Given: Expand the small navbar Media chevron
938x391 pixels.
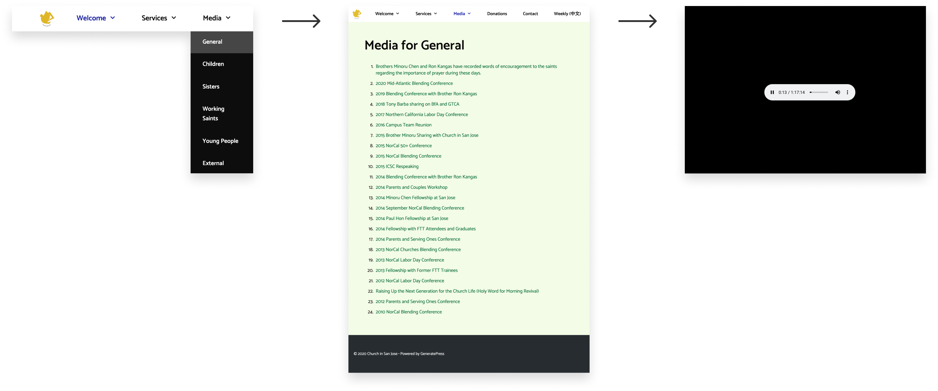Looking at the screenshot, I should pos(469,14).
